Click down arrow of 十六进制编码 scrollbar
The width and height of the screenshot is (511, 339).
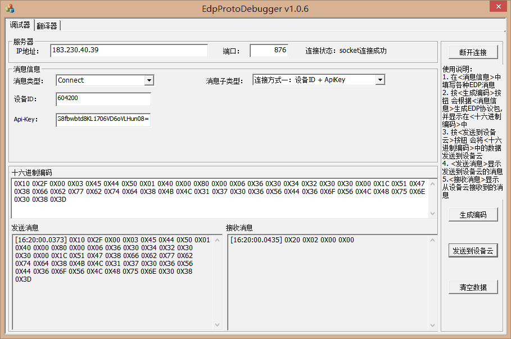tap(432, 214)
